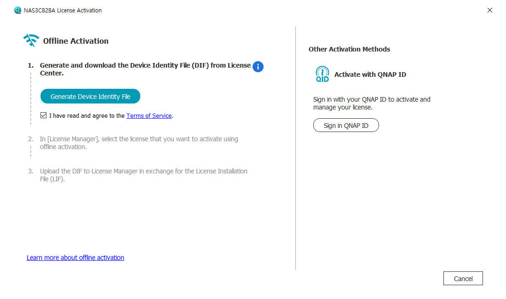Open Learn more about offline activation link
Image resolution: width=506 pixels, height=299 pixels.
75,258
